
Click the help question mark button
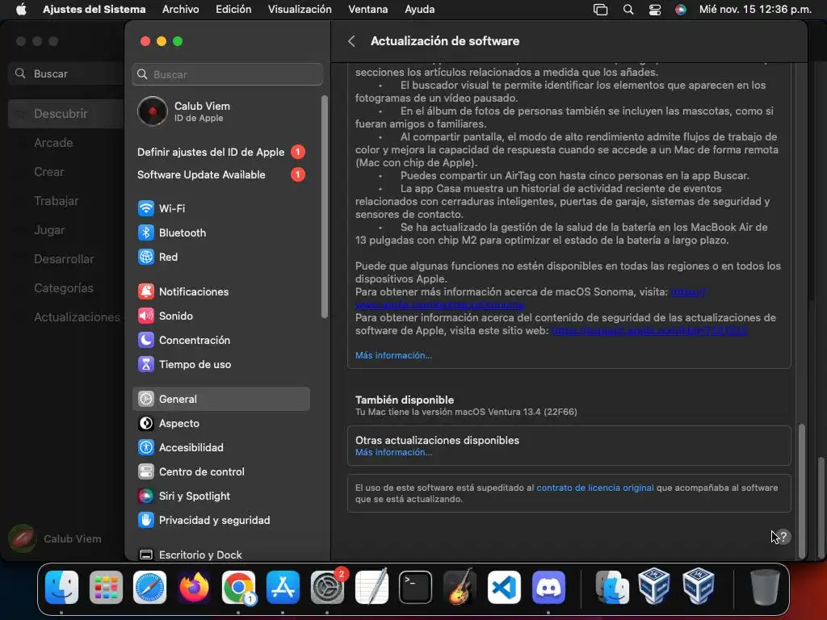pyautogui.click(x=783, y=537)
